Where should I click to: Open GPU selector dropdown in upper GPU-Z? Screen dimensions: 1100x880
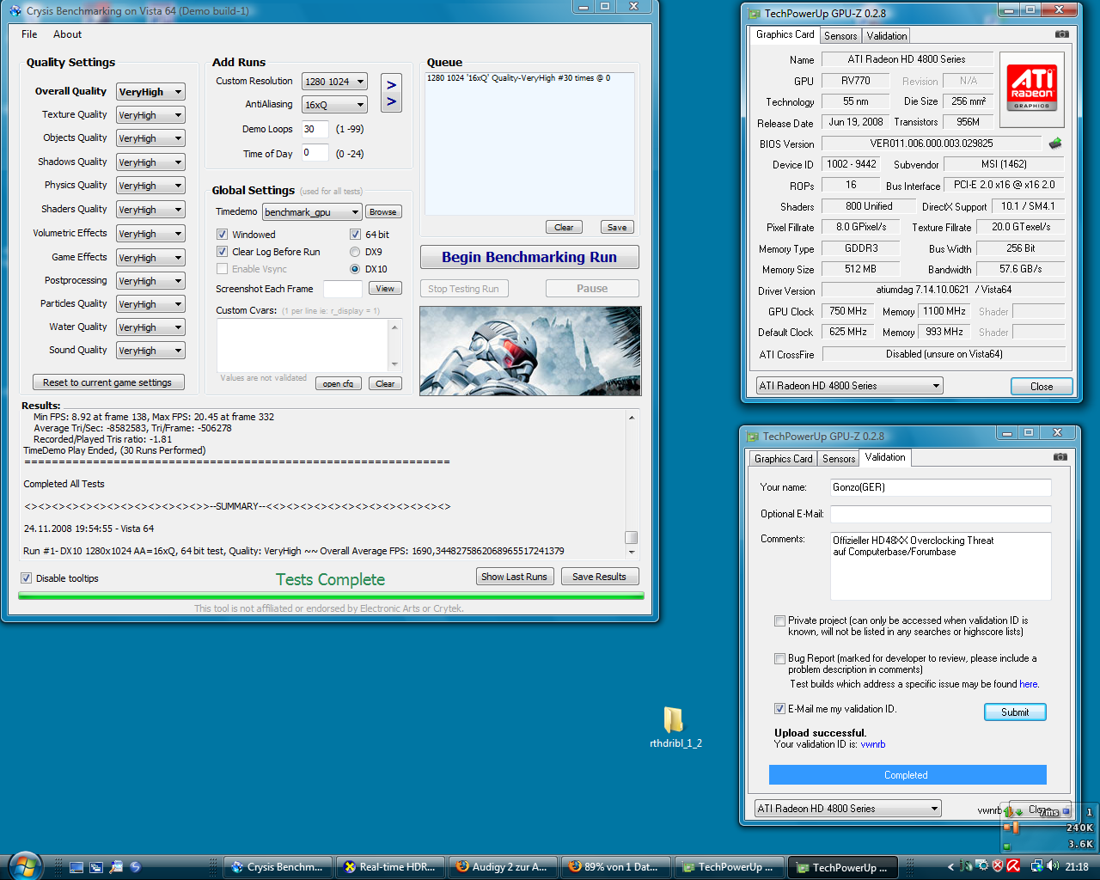click(x=849, y=386)
